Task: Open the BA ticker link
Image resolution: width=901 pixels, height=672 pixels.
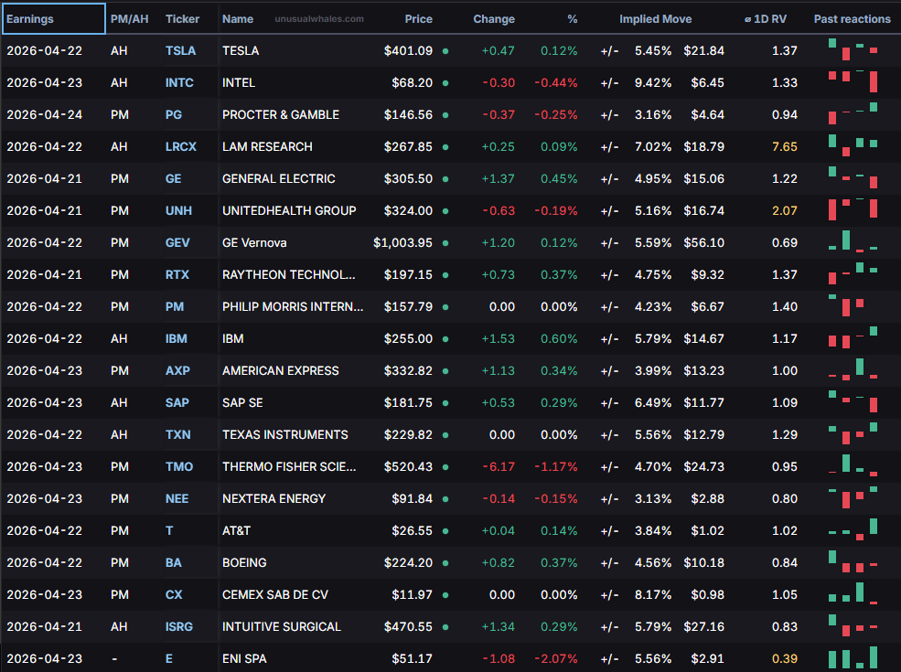Action: (174, 563)
